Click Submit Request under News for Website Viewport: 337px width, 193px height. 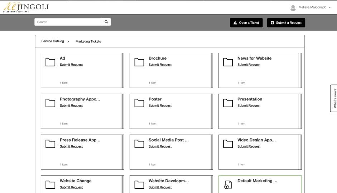249,65
